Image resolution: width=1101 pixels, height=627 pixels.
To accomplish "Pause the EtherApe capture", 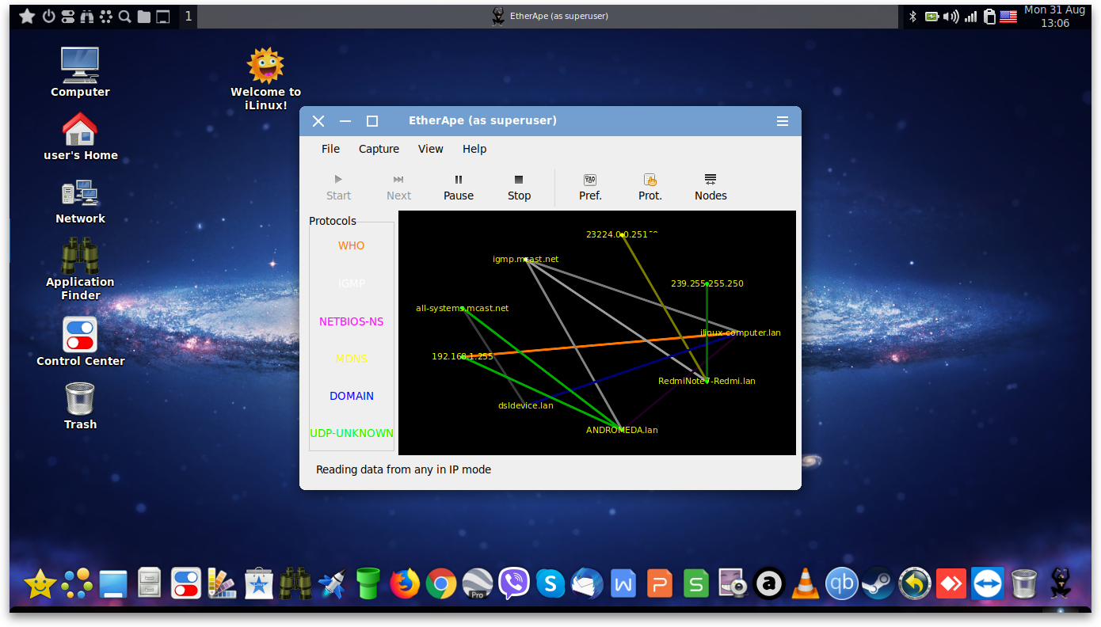I will [459, 188].
